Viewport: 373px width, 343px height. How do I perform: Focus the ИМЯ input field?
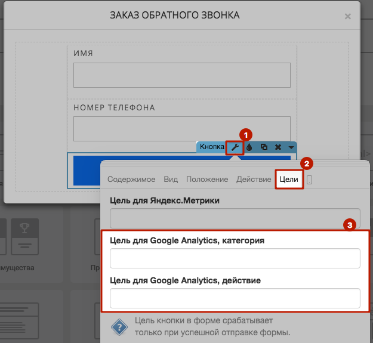click(x=182, y=75)
